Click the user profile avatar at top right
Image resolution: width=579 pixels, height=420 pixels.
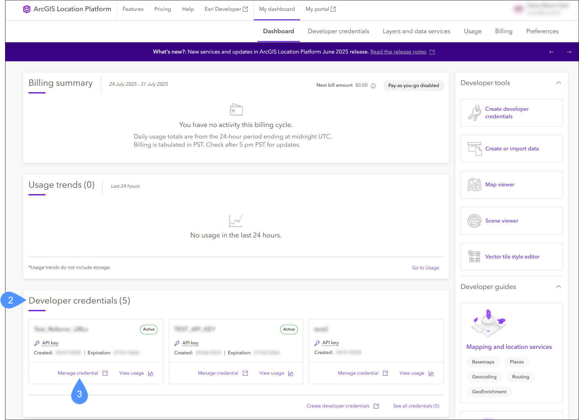[519, 9]
